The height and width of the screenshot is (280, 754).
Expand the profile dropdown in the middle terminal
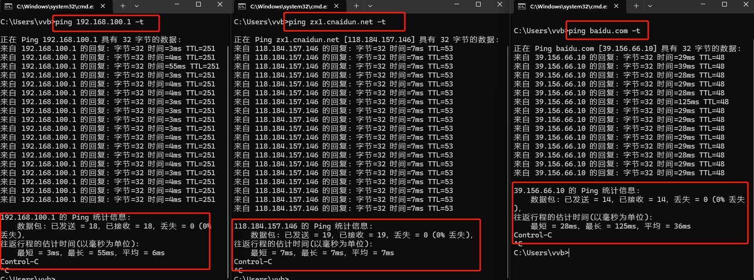point(370,6)
